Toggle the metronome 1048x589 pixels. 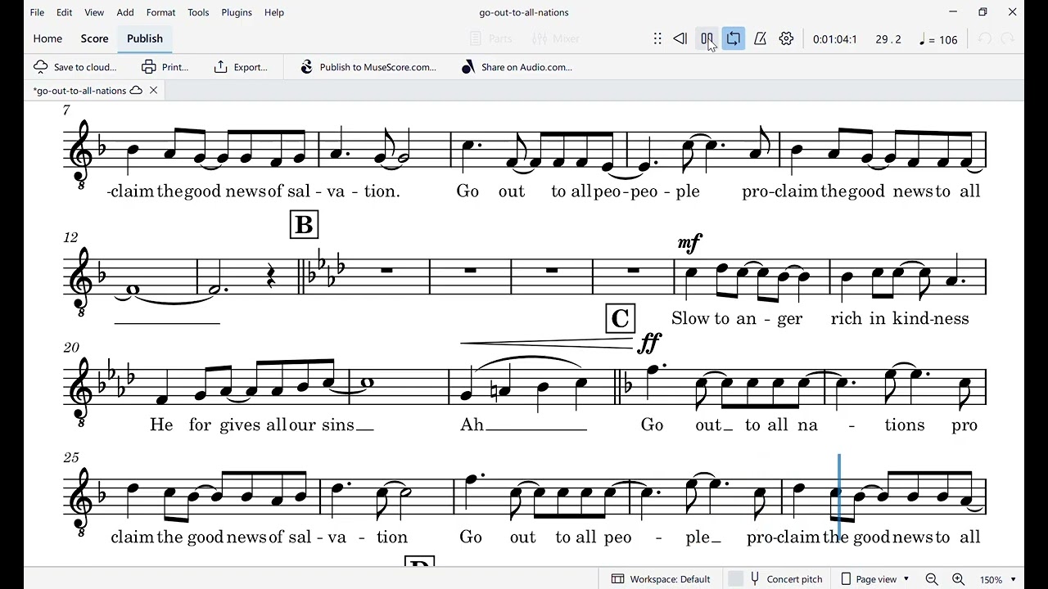coord(760,38)
